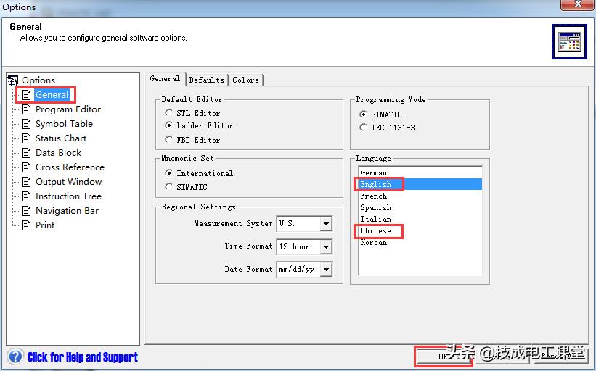This screenshot has width=596, height=371.
Task: Click the Program Editor page icon
Action: (x=26, y=109)
